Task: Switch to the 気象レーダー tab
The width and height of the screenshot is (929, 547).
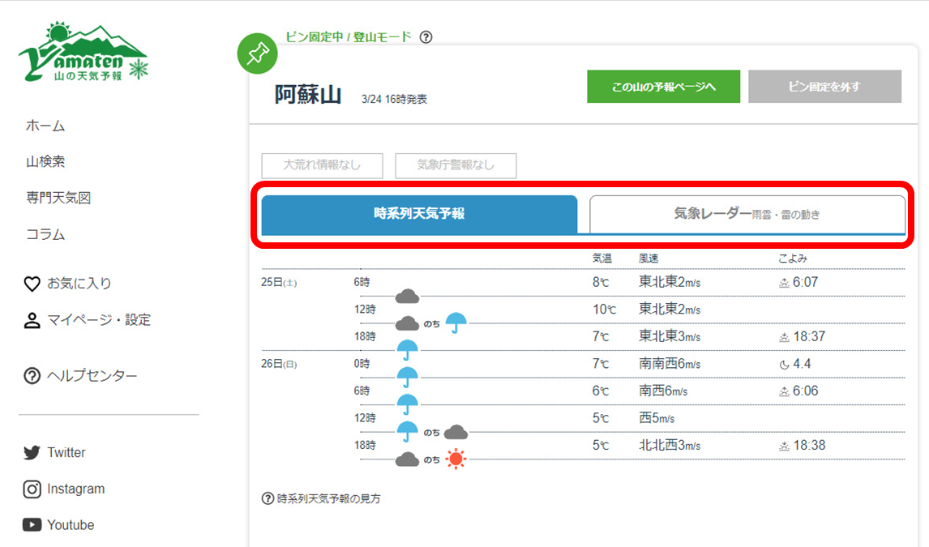Action: 747,214
